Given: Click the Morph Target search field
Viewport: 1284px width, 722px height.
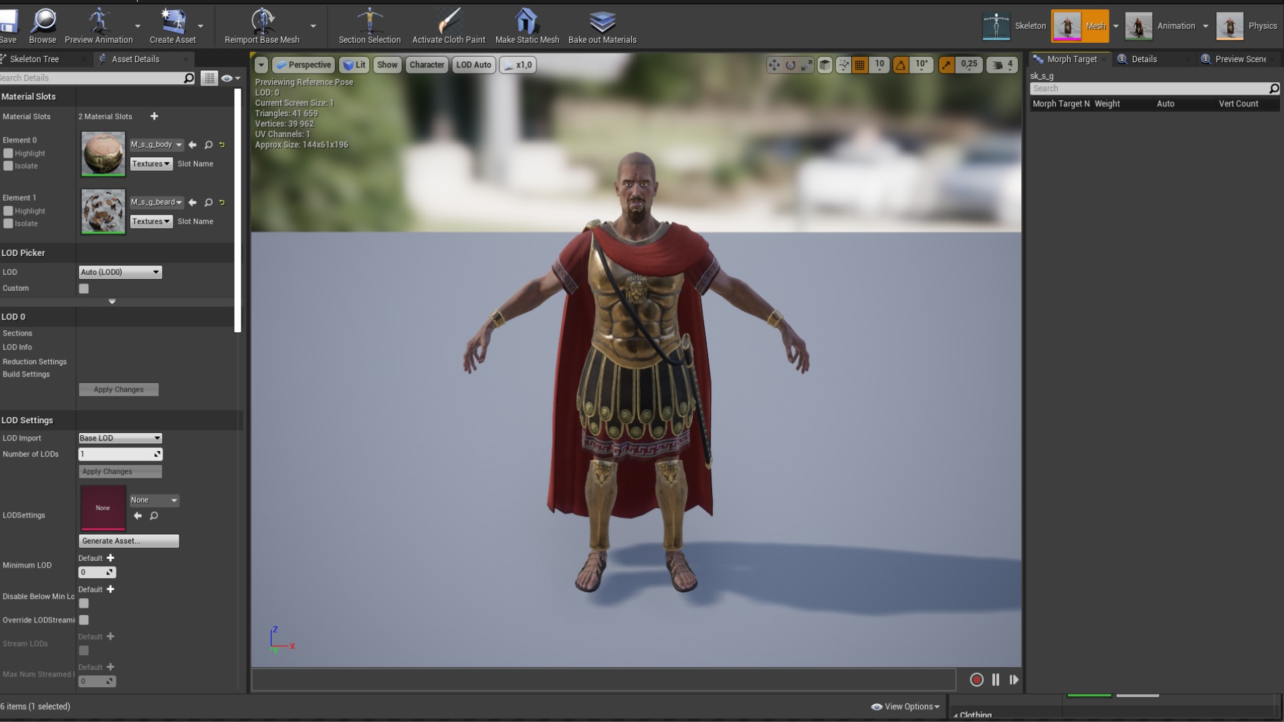Looking at the screenshot, I should tap(1148, 88).
